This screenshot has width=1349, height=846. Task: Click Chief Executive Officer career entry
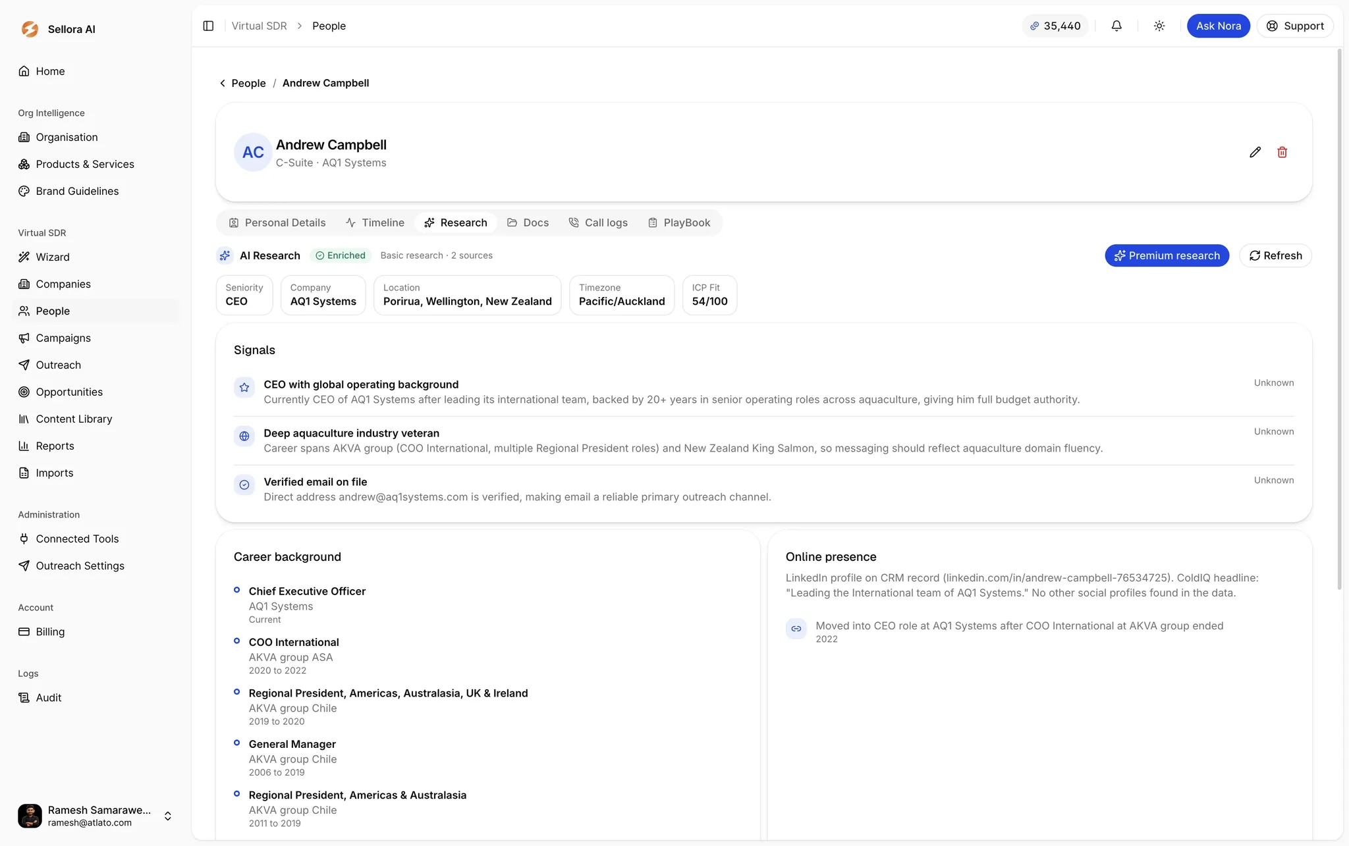307,604
